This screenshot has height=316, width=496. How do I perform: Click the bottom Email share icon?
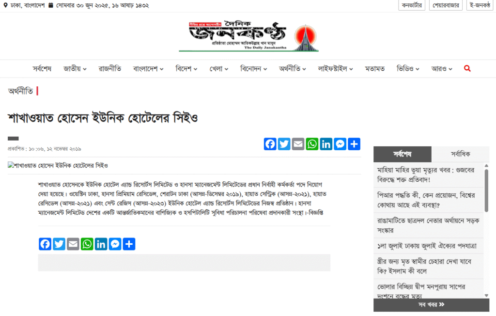[73, 244]
